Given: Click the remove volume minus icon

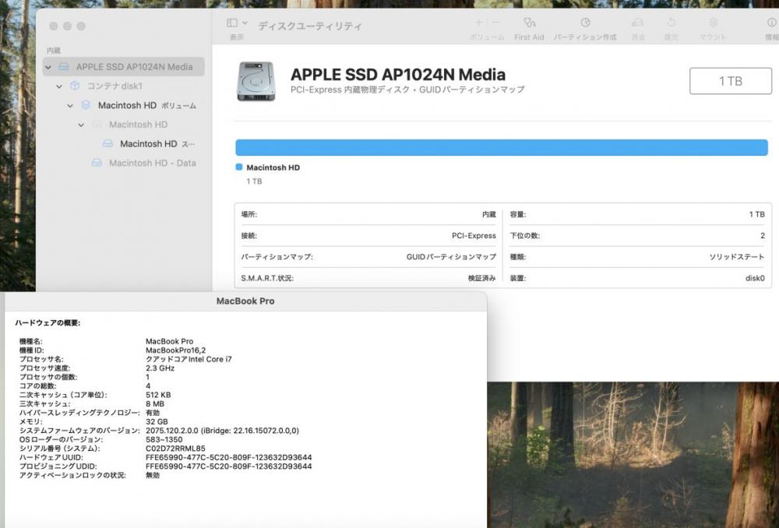Looking at the screenshot, I should click(495, 23).
